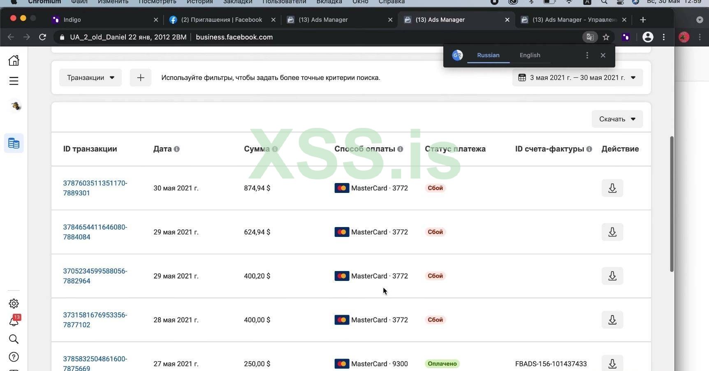Click the info icon next to Дата
709x371 pixels.
pos(177,149)
